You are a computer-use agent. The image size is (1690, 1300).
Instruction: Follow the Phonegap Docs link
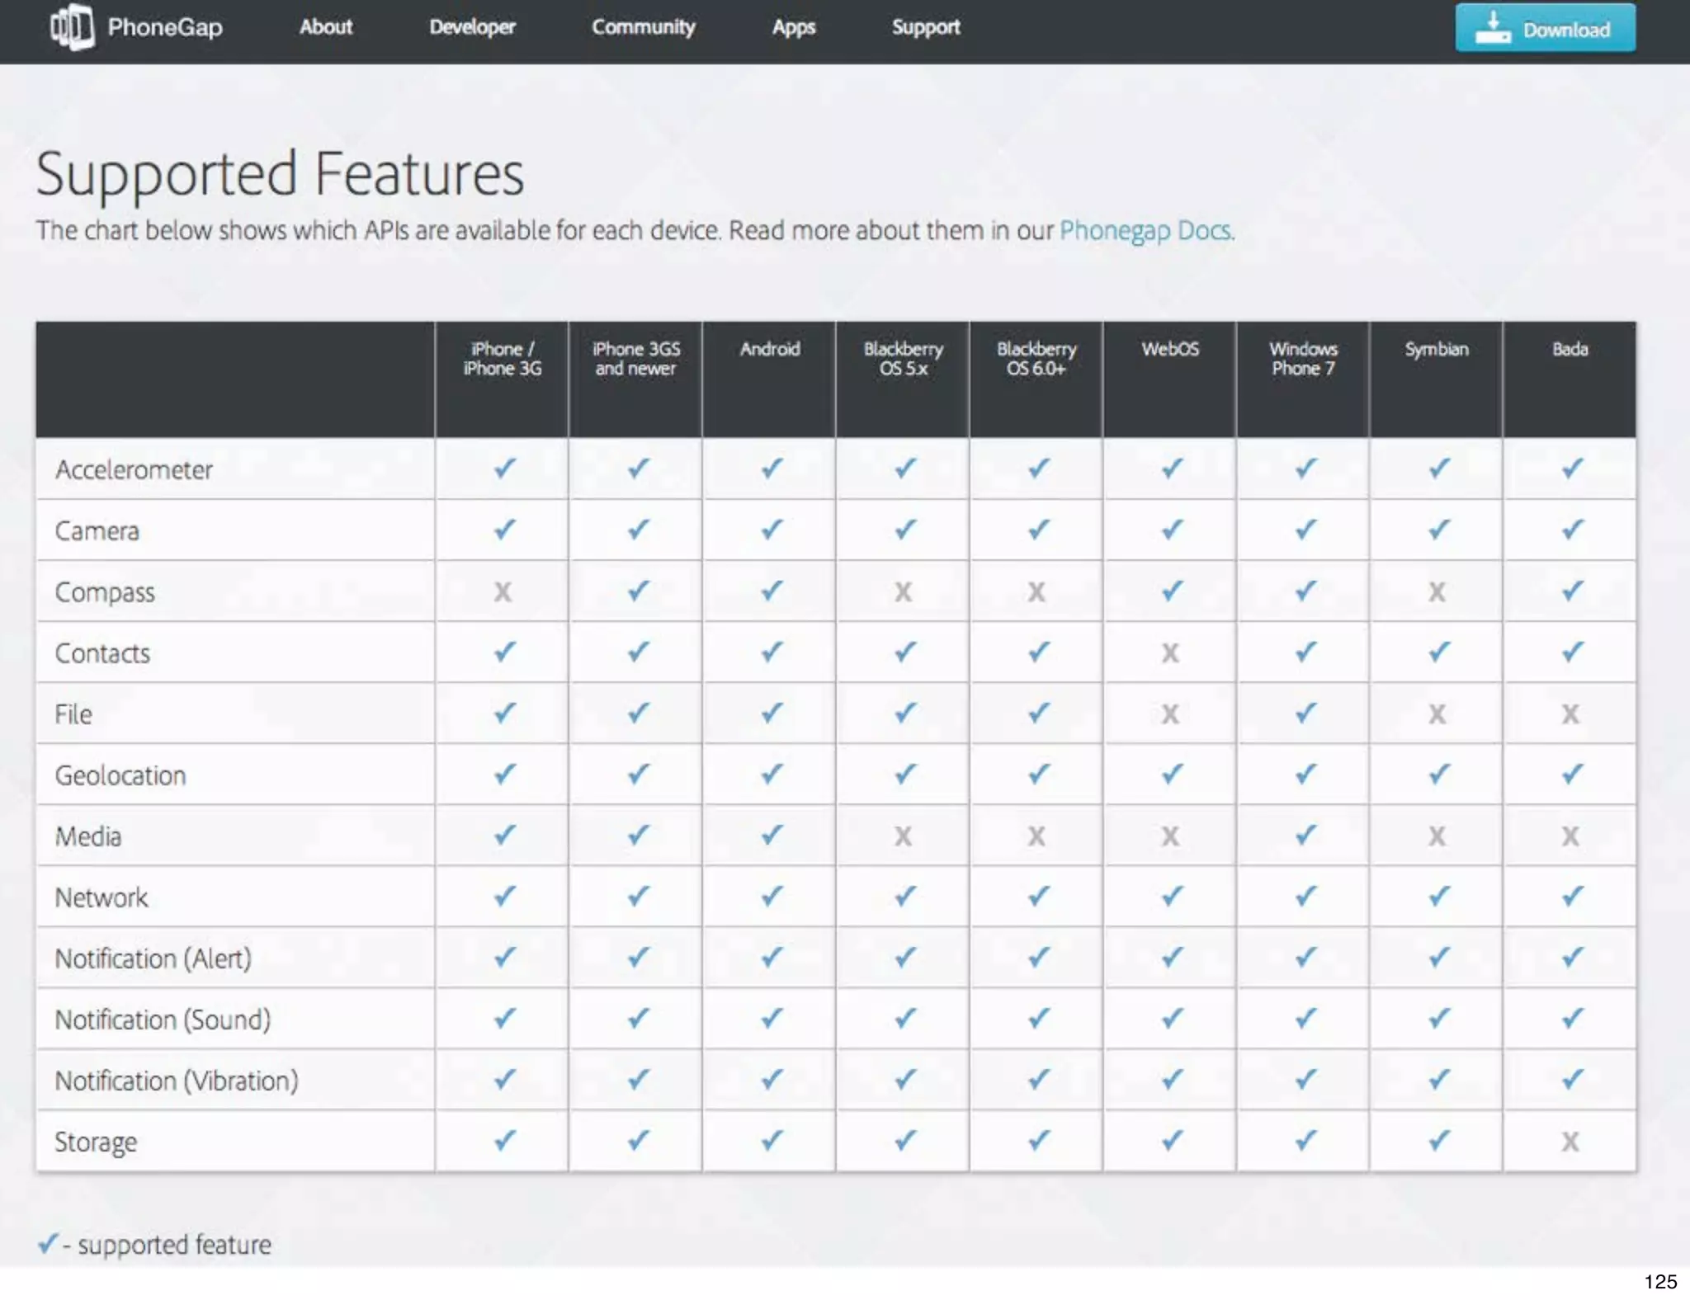(1146, 230)
